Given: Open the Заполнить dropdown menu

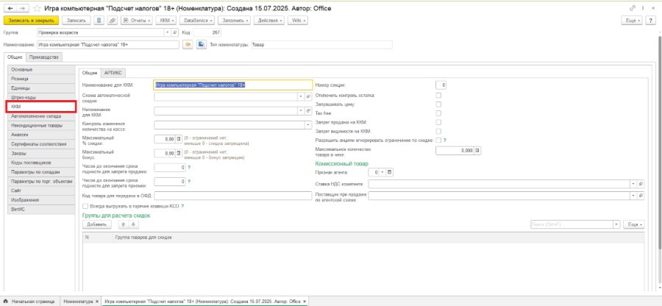Looking at the screenshot, I should [235, 21].
